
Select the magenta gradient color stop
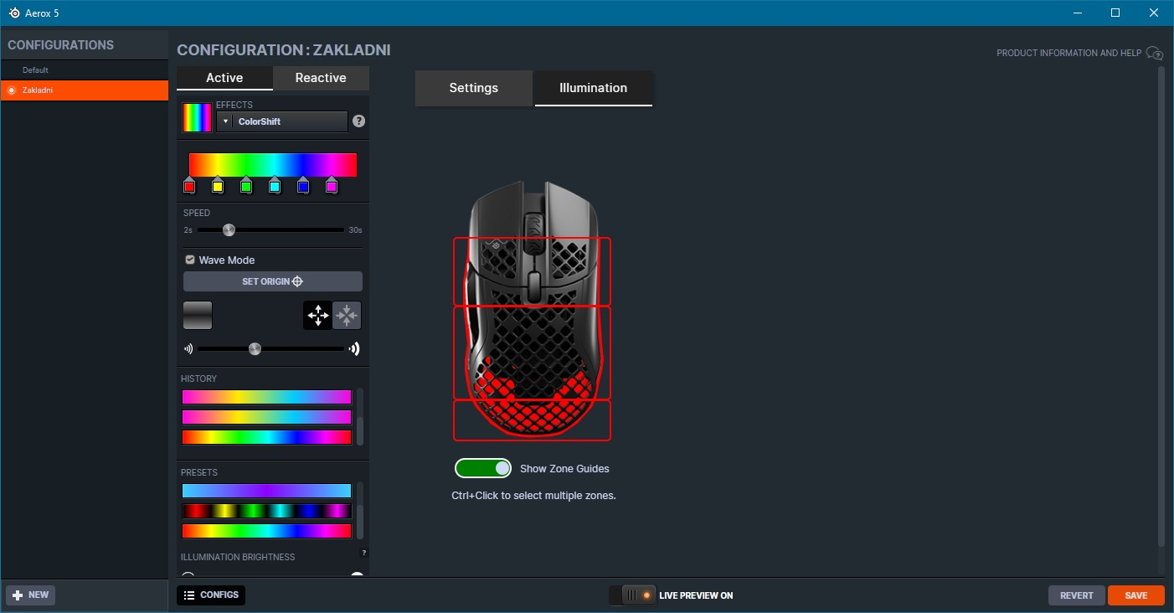[x=332, y=186]
